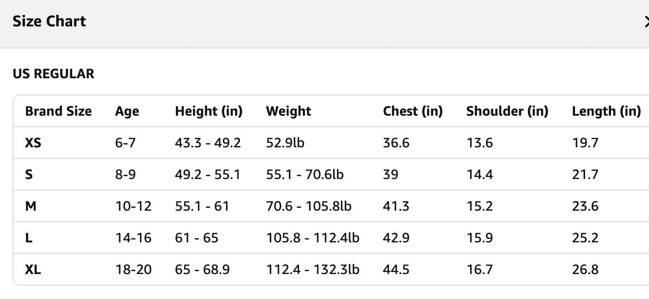This screenshot has width=649, height=299.
Task: Click the US REGULAR heading
Action: pyautogui.click(x=53, y=74)
